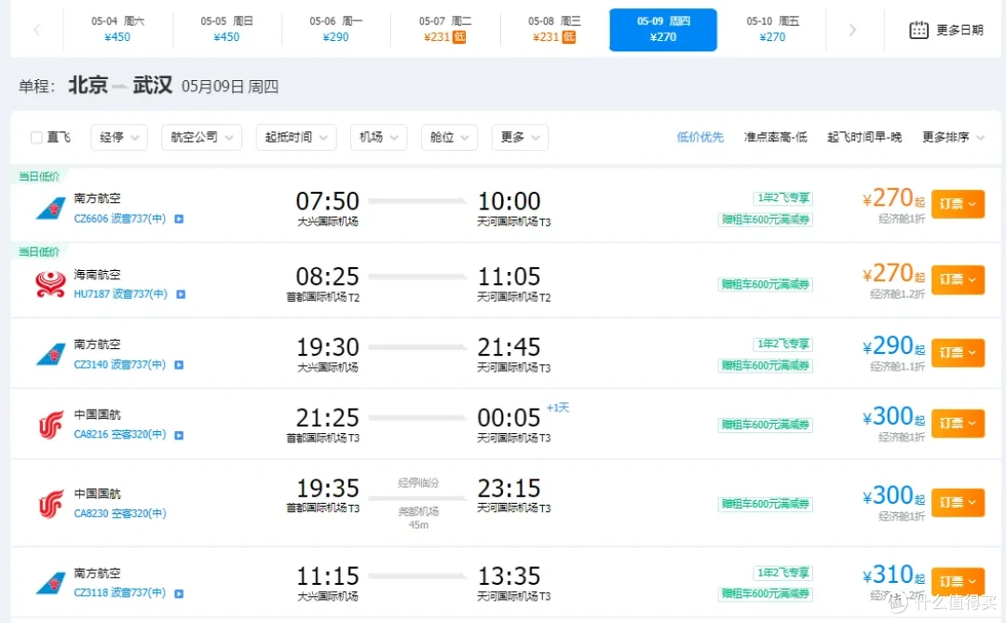
Task: Open the 机场 airport filter
Action: (378, 137)
